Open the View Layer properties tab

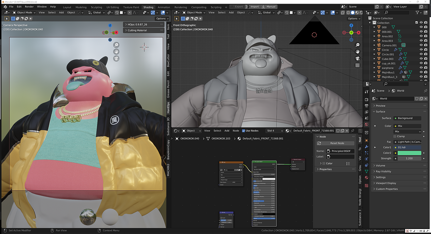click(366, 112)
